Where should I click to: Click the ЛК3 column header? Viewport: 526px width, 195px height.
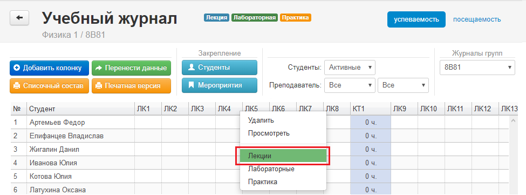click(x=202, y=109)
